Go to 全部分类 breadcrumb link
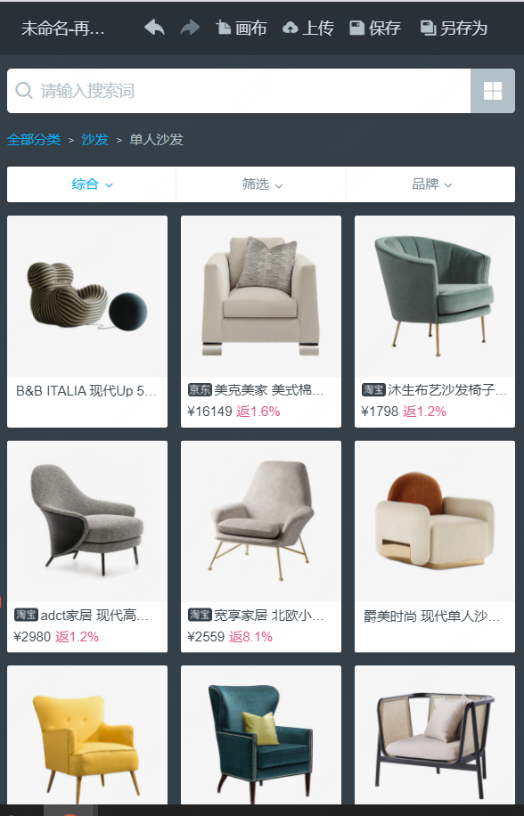This screenshot has height=816, width=524. click(34, 140)
